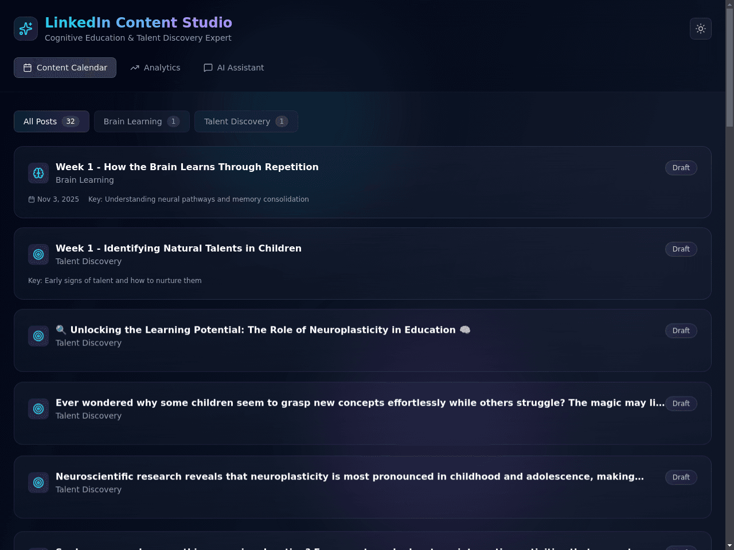Click the Draft badge on Identifying Natural Talents post
Viewport: 734px width, 550px height.
[681, 249]
